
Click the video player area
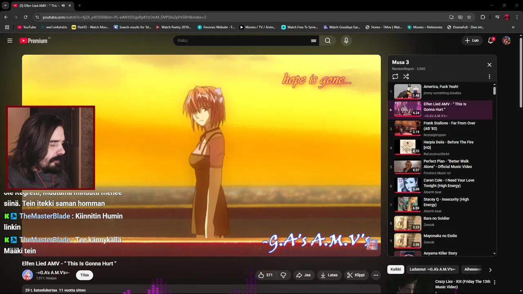tap(201, 155)
